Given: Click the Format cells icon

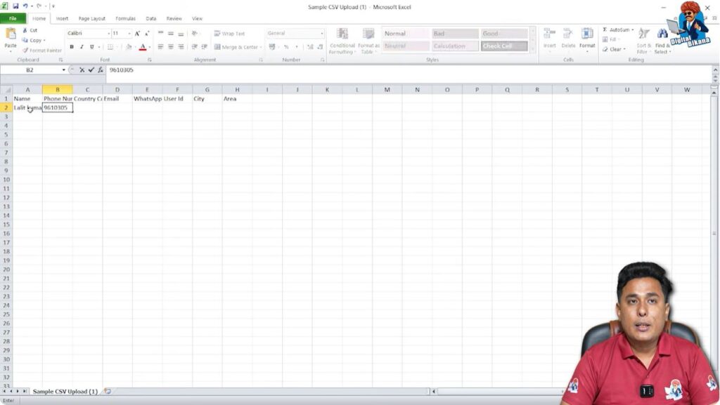Looking at the screenshot, I should [x=587, y=34].
